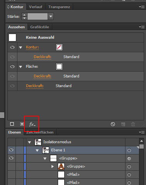This screenshot has width=146, height=185.
Task: Open the Kontur link in Aussehen panel
Action: (x=32, y=47)
